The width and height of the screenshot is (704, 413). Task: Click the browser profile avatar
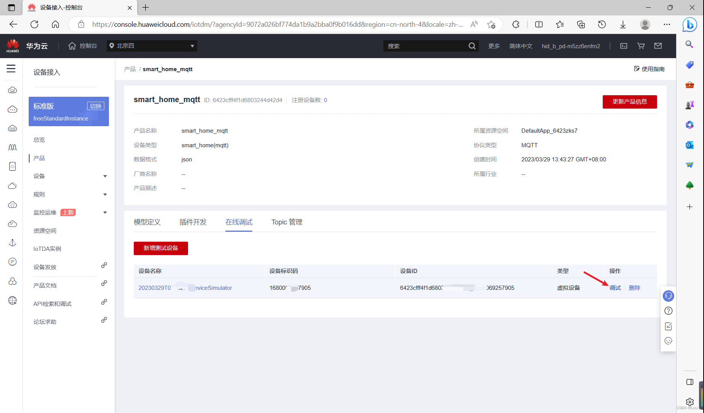coord(645,24)
